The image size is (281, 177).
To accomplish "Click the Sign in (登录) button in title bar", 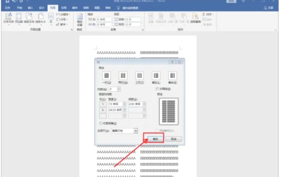I will pos(231,1).
